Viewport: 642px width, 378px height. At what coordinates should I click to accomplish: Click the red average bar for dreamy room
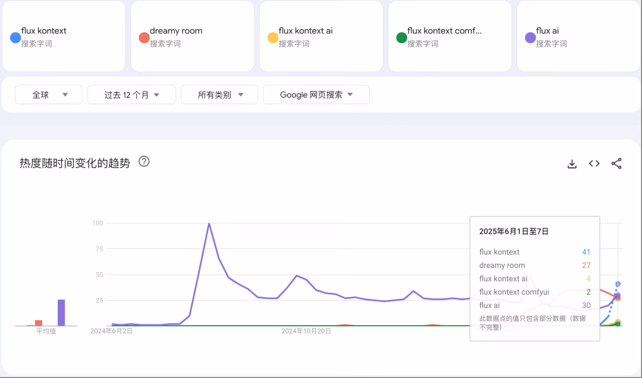coord(39,323)
